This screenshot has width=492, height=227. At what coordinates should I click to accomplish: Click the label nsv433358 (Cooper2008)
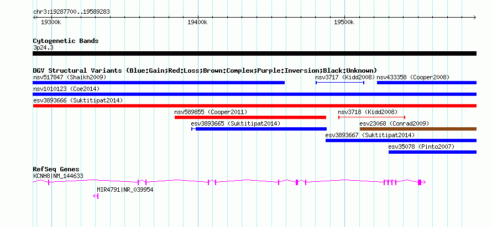[414, 77]
